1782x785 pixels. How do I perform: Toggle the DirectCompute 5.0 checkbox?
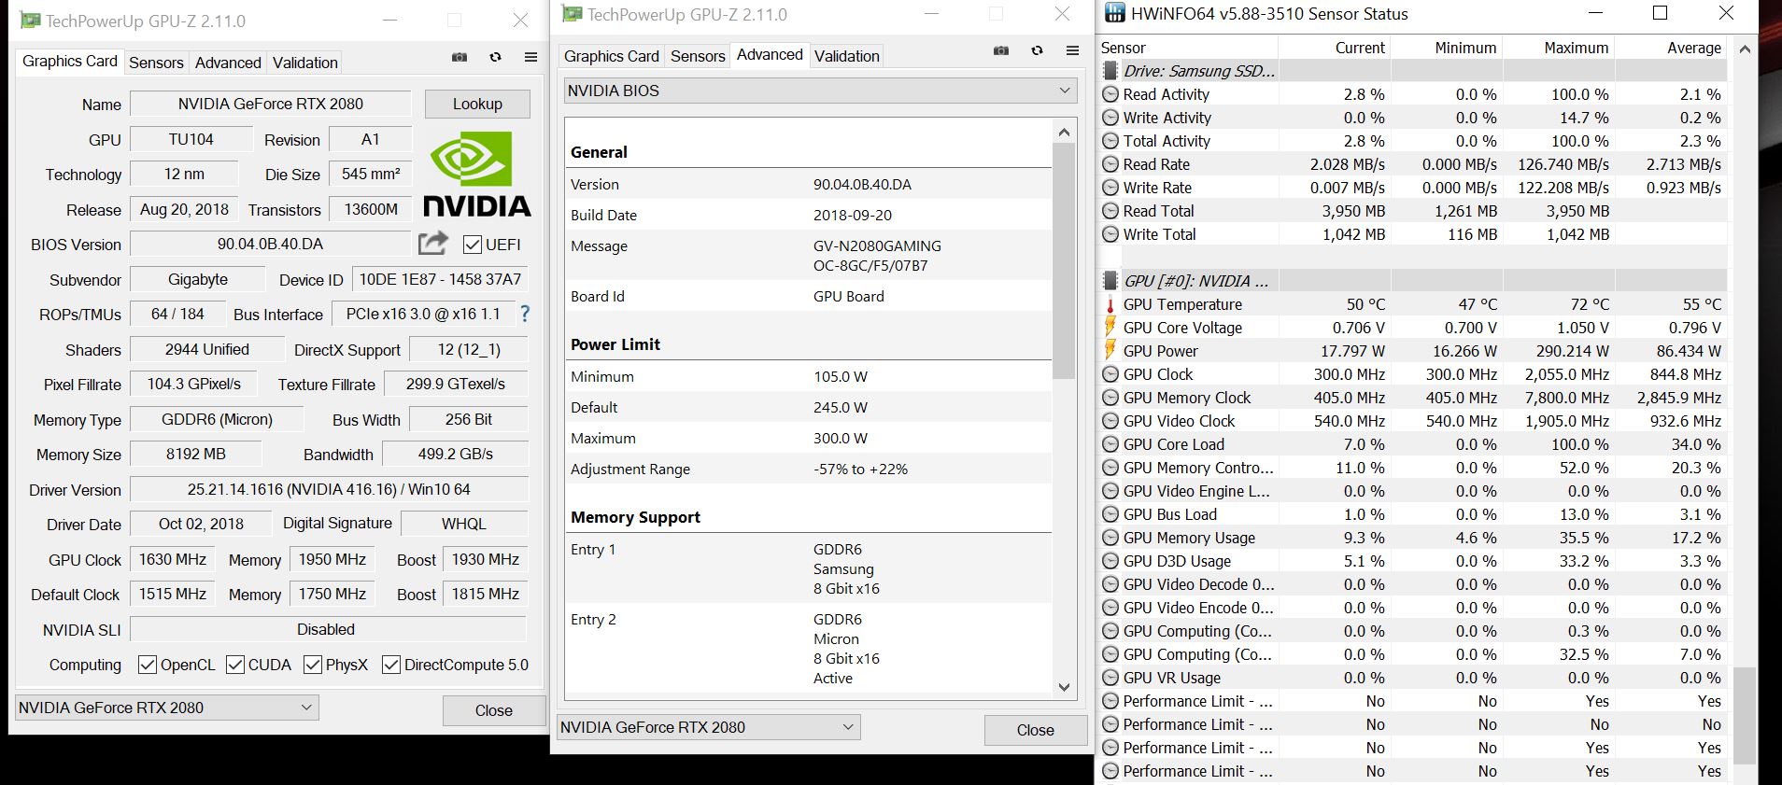[391, 665]
